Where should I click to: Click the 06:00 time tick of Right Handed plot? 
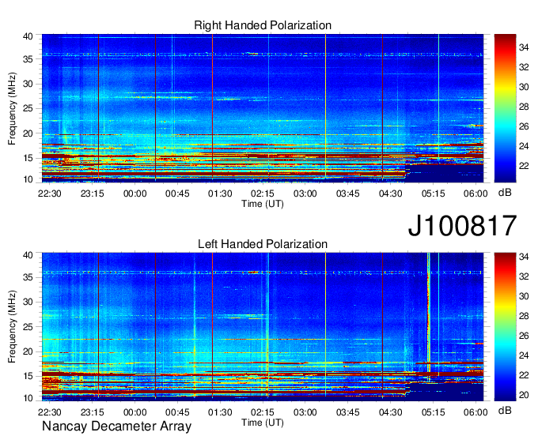coord(475,194)
